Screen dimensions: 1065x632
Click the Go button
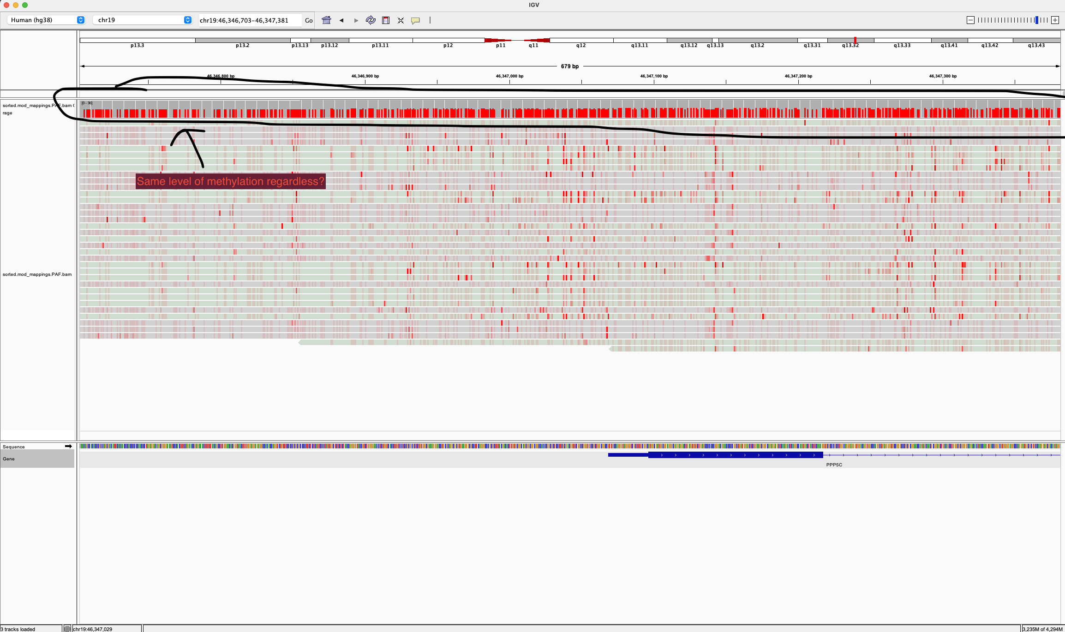tap(308, 20)
